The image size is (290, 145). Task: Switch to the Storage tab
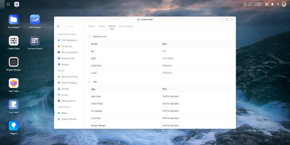tap(102, 26)
